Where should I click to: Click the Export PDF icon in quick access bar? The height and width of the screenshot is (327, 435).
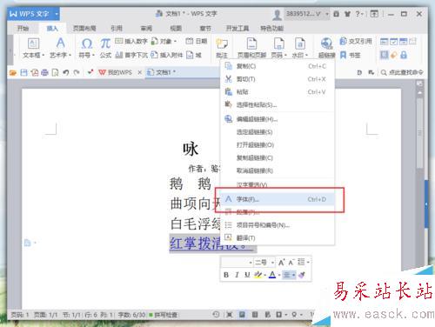point(35,72)
